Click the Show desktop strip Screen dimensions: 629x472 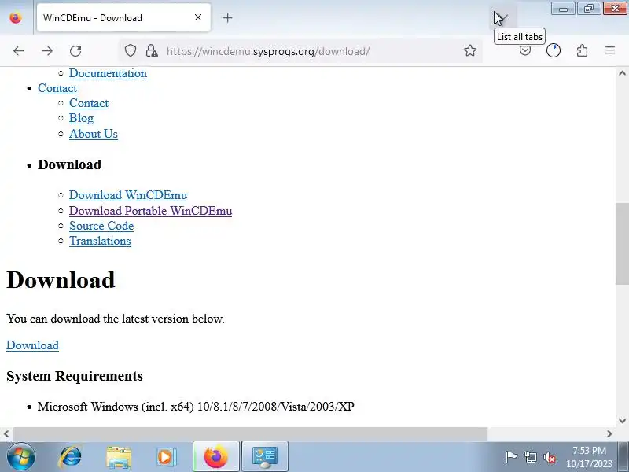tap(625, 457)
